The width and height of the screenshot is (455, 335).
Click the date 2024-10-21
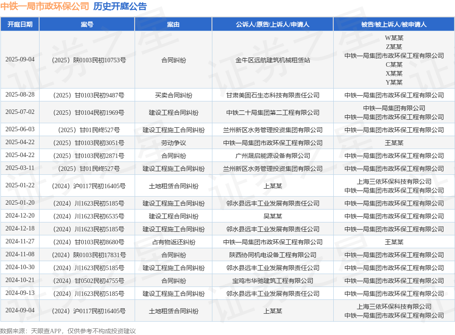(20, 280)
